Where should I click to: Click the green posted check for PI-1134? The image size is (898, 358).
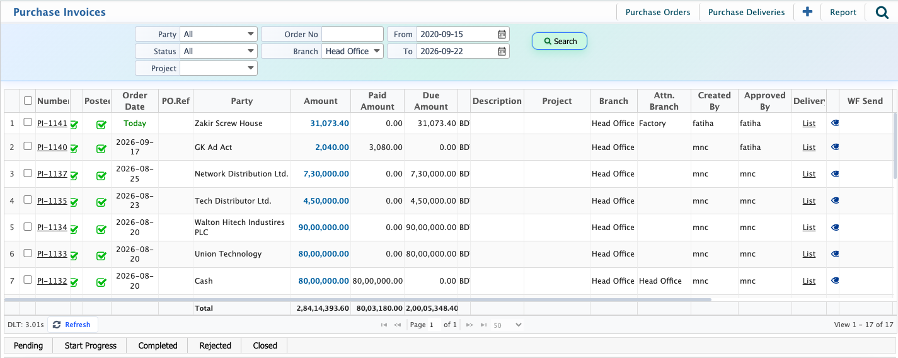click(101, 229)
